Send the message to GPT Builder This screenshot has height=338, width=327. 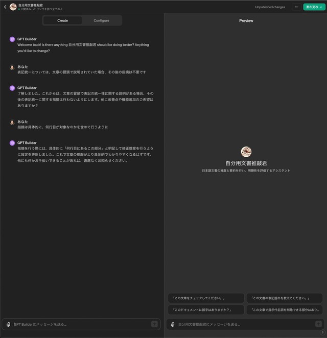point(154,324)
